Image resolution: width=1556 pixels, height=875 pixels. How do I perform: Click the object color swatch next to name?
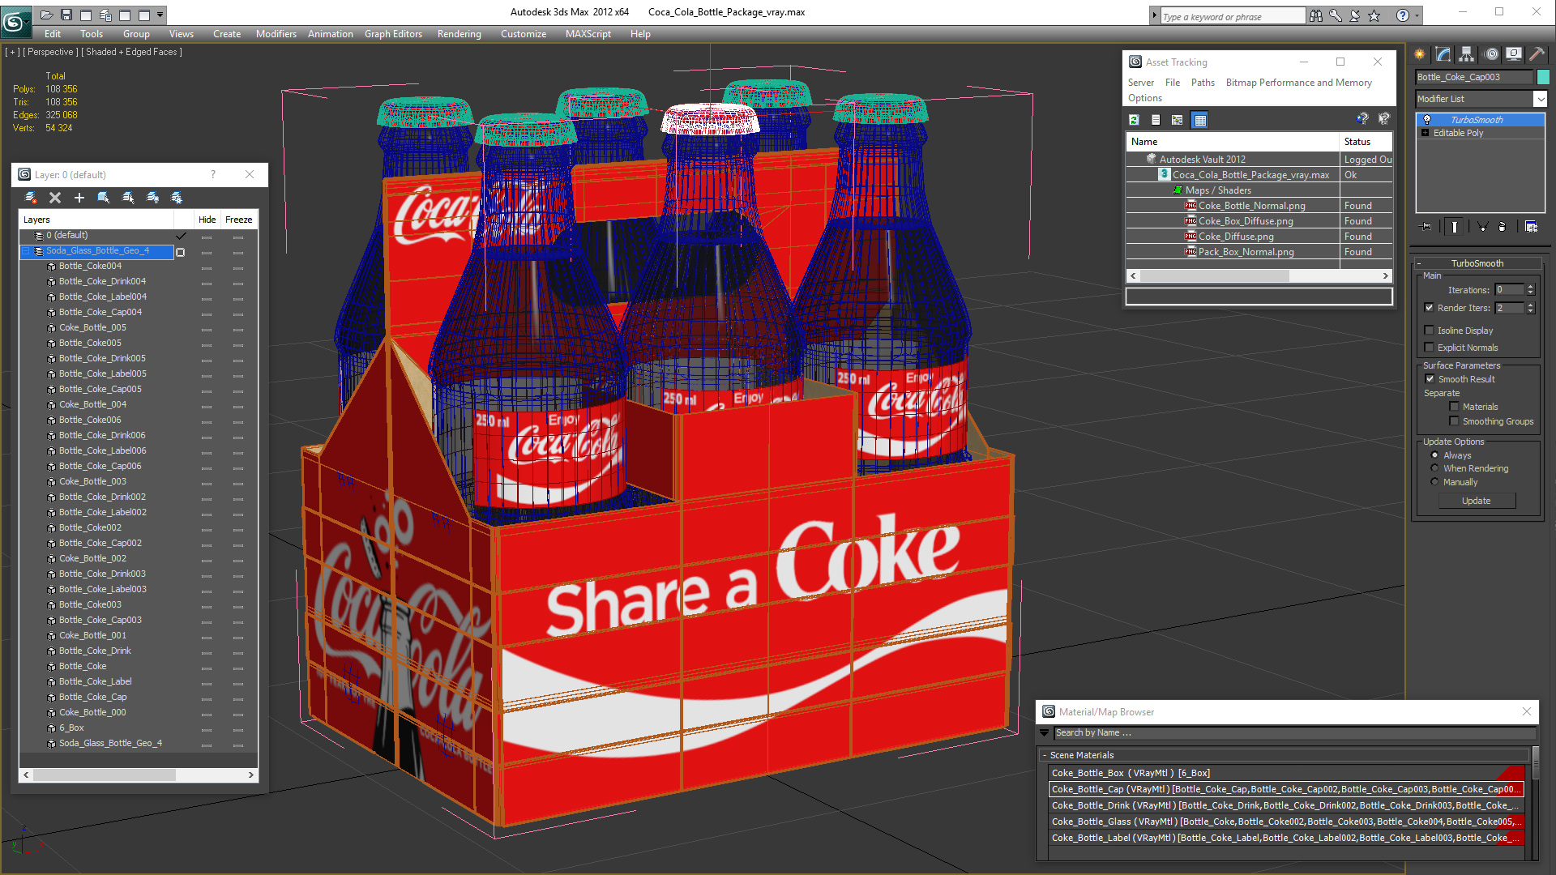pos(1543,77)
